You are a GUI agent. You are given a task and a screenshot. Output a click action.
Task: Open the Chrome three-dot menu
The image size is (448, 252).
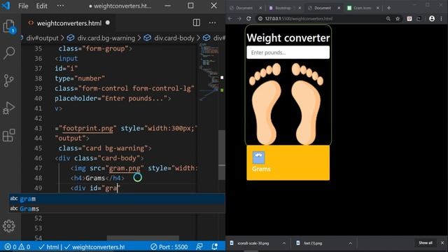tap(442, 19)
